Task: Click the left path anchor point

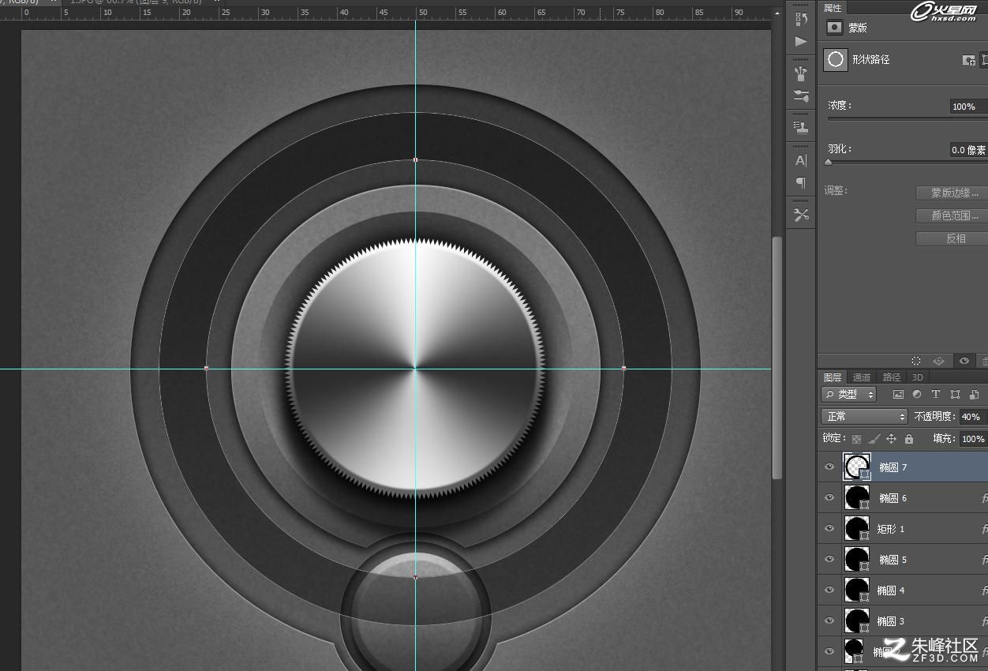Action: click(207, 369)
